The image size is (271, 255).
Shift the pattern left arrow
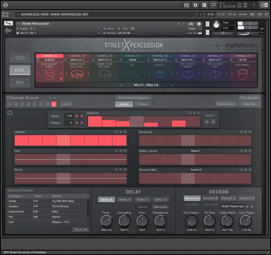tap(207, 122)
